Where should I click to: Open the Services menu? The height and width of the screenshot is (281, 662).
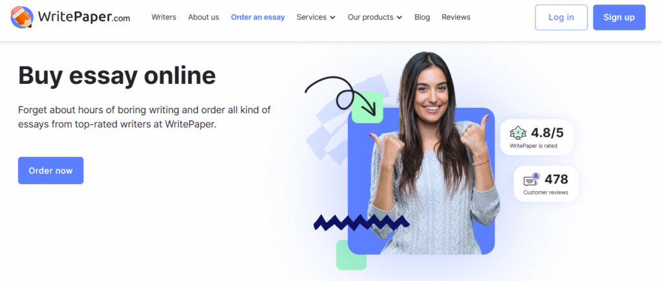(x=315, y=17)
